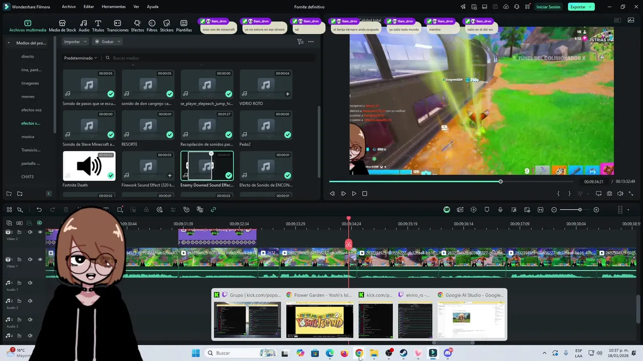
Task: Open the Media de Stock tab
Action: pos(62,26)
